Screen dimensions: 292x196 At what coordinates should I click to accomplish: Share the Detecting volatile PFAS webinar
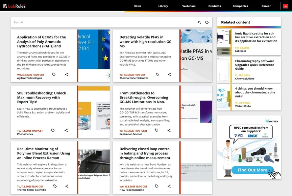click(169, 74)
